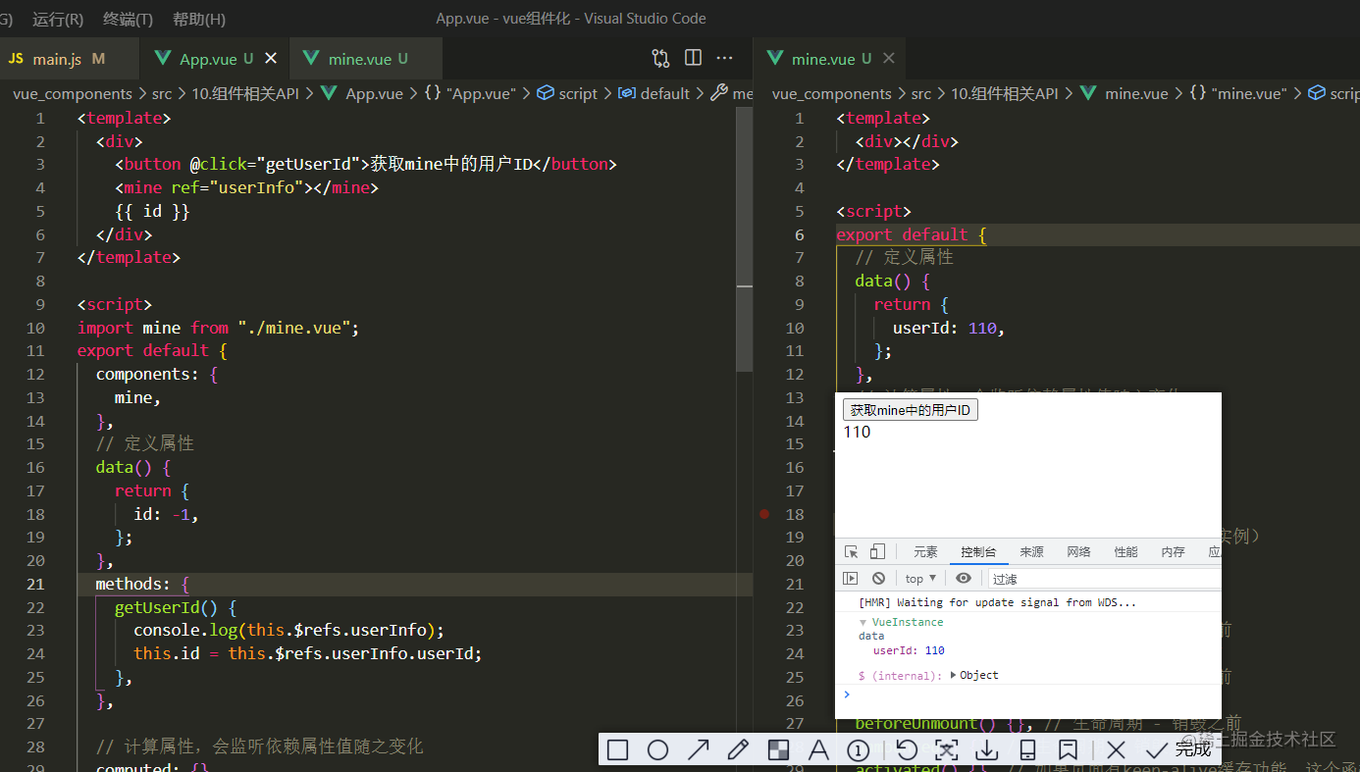This screenshot has width=1360, height=772.
Task: Select the rectangle annotation tool
Action: [x=617, y=750]
